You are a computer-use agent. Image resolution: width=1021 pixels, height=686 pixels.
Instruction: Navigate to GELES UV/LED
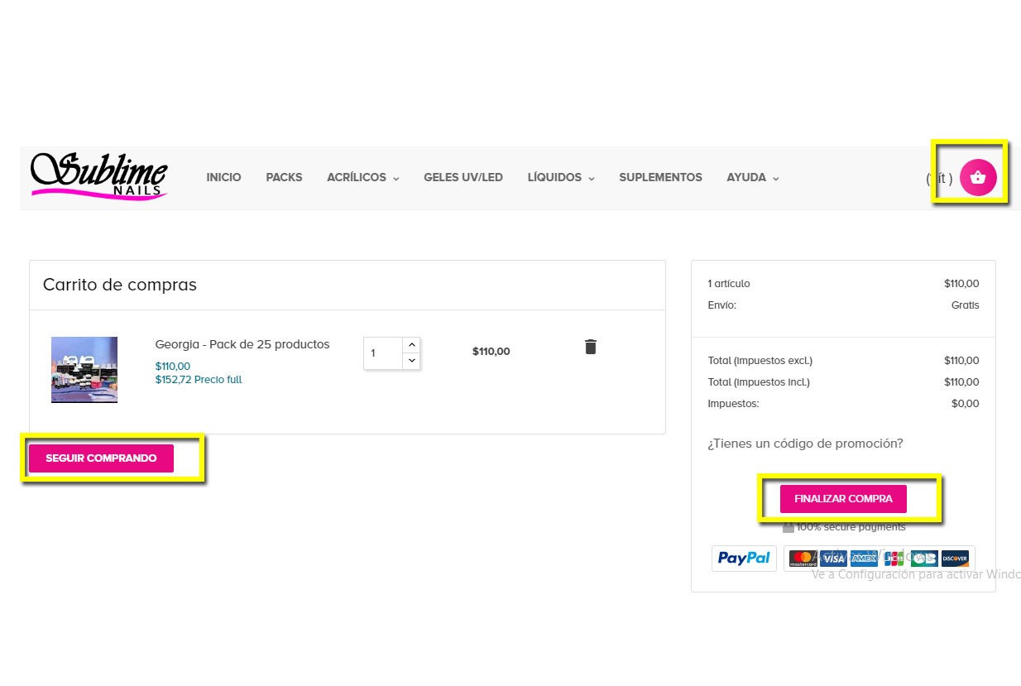(x=463, y=178)
